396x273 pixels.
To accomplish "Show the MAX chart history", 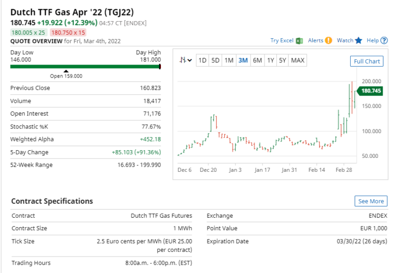I will pos(298,60).
